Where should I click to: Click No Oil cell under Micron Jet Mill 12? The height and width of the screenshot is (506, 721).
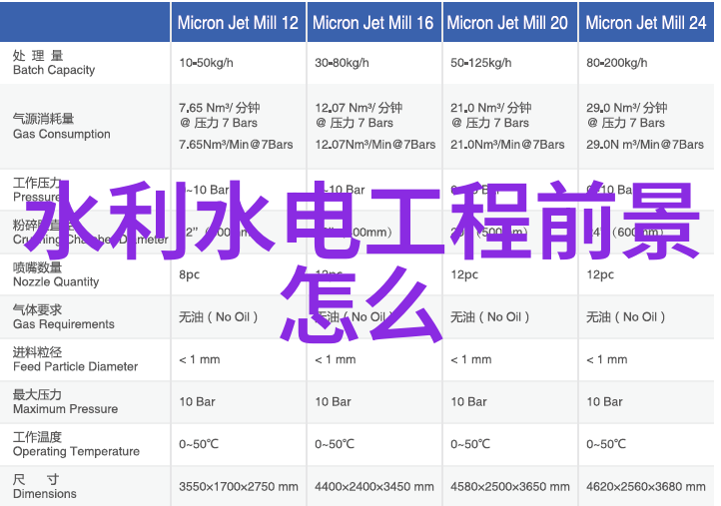218,317
